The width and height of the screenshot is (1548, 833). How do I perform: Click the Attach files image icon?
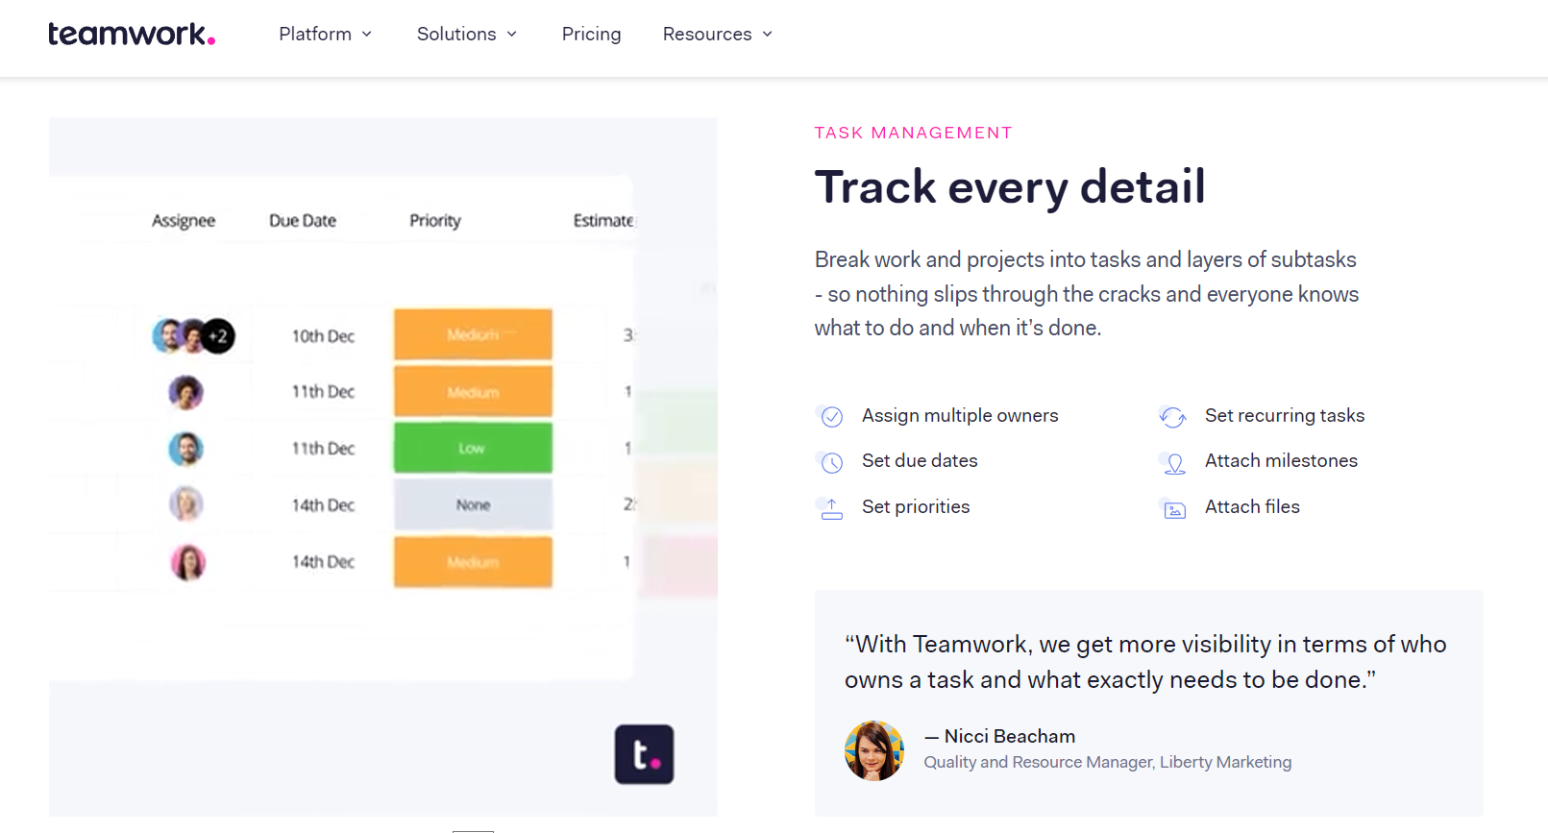[1173, 508]
